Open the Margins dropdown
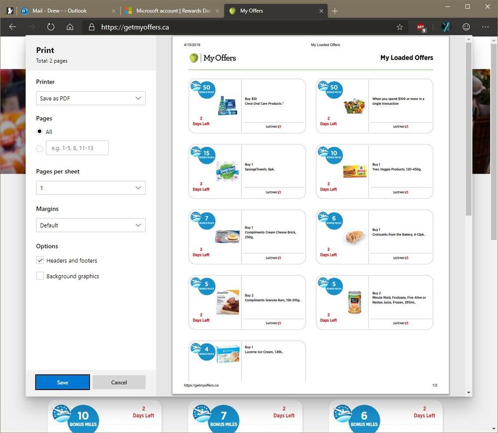 click(91, 225)
